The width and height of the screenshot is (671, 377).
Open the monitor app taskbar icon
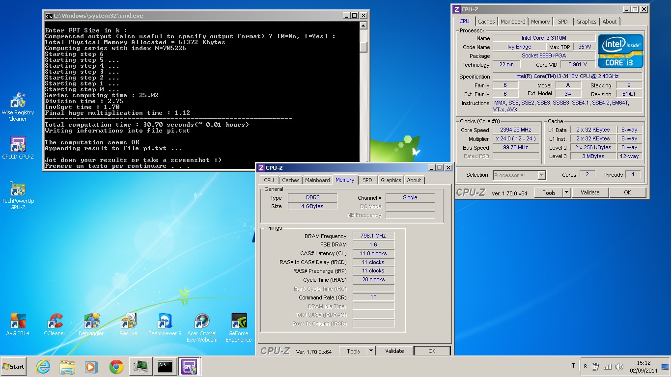pos(141,367)
